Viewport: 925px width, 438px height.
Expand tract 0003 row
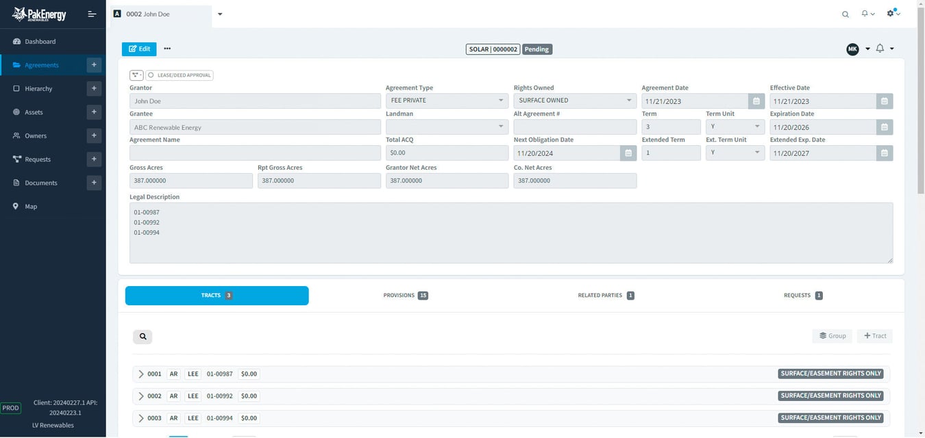[141, 418]
